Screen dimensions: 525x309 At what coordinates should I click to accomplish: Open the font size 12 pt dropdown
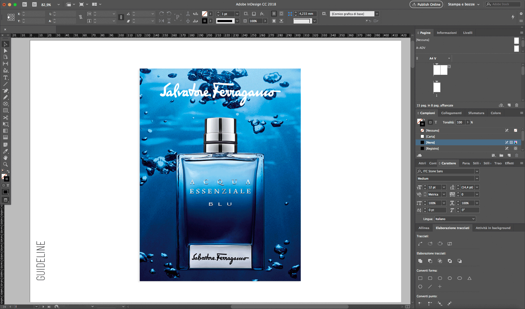pos(444,187)
